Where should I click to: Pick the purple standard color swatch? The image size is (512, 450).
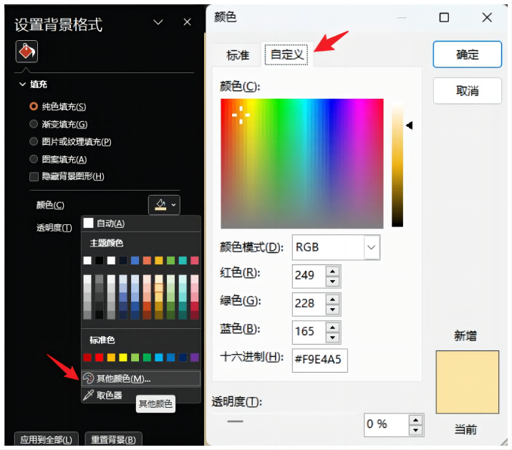pos(195,357)
